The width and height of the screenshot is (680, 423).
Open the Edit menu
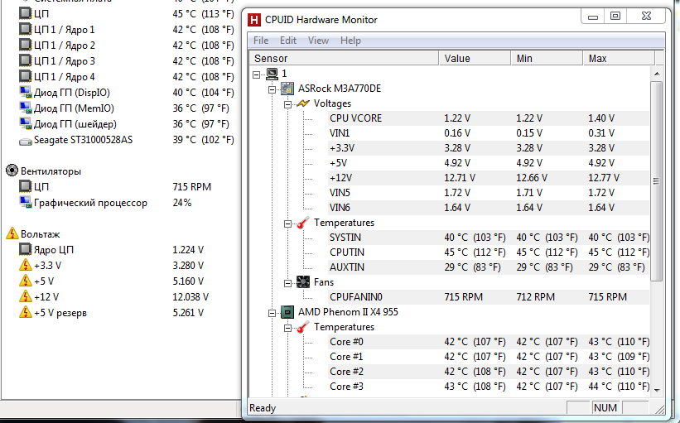pyautogui.click(x=288, y=41)
